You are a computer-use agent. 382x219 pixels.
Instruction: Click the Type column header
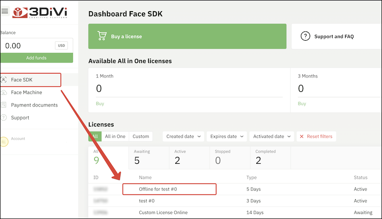(251, 177)
